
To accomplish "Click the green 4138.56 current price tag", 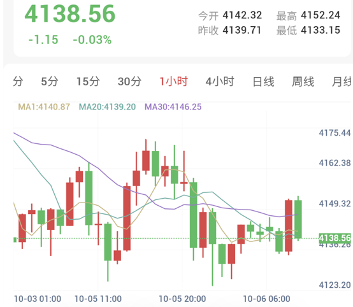I will (335, 238).
